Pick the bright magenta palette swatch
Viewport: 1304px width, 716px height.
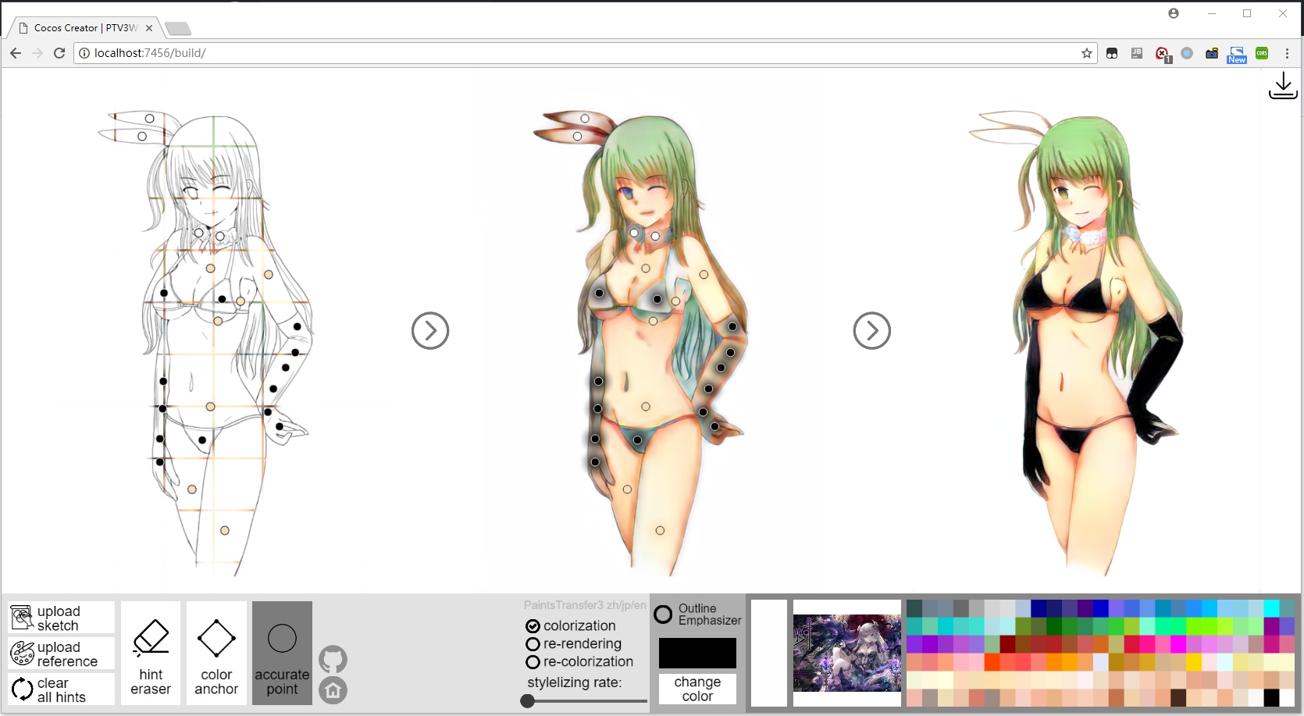click(x=1178, y=644)
